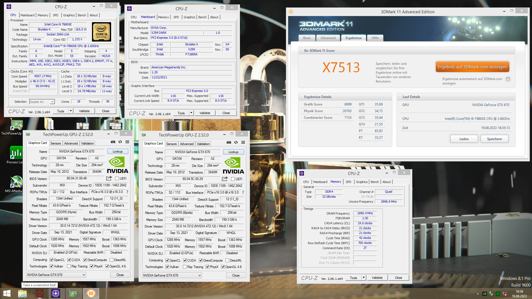Click camera screenshot icon in left GPU-Z window
532x299 pixels.
click(113, 142)
